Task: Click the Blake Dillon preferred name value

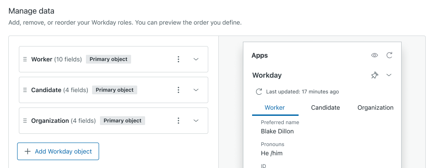Action: point(278,132)
